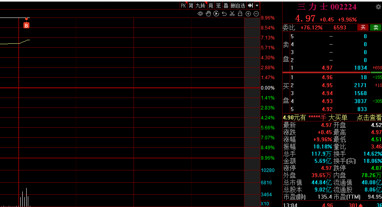
Task: Open the 九转 indicator
Action: pyautogui.click(x=201, y=6)
